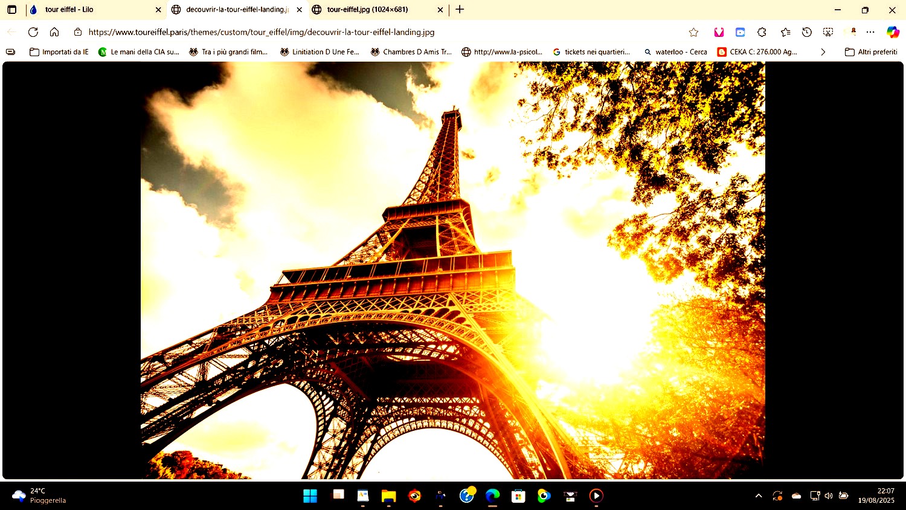Open the Pioggerella weather widget
Screen dimensions: 906x510
click(39, 495)
